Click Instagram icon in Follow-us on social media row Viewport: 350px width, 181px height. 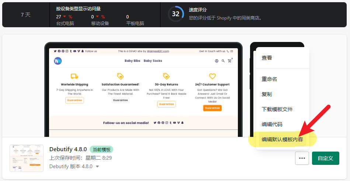click(x=167, y=123)
